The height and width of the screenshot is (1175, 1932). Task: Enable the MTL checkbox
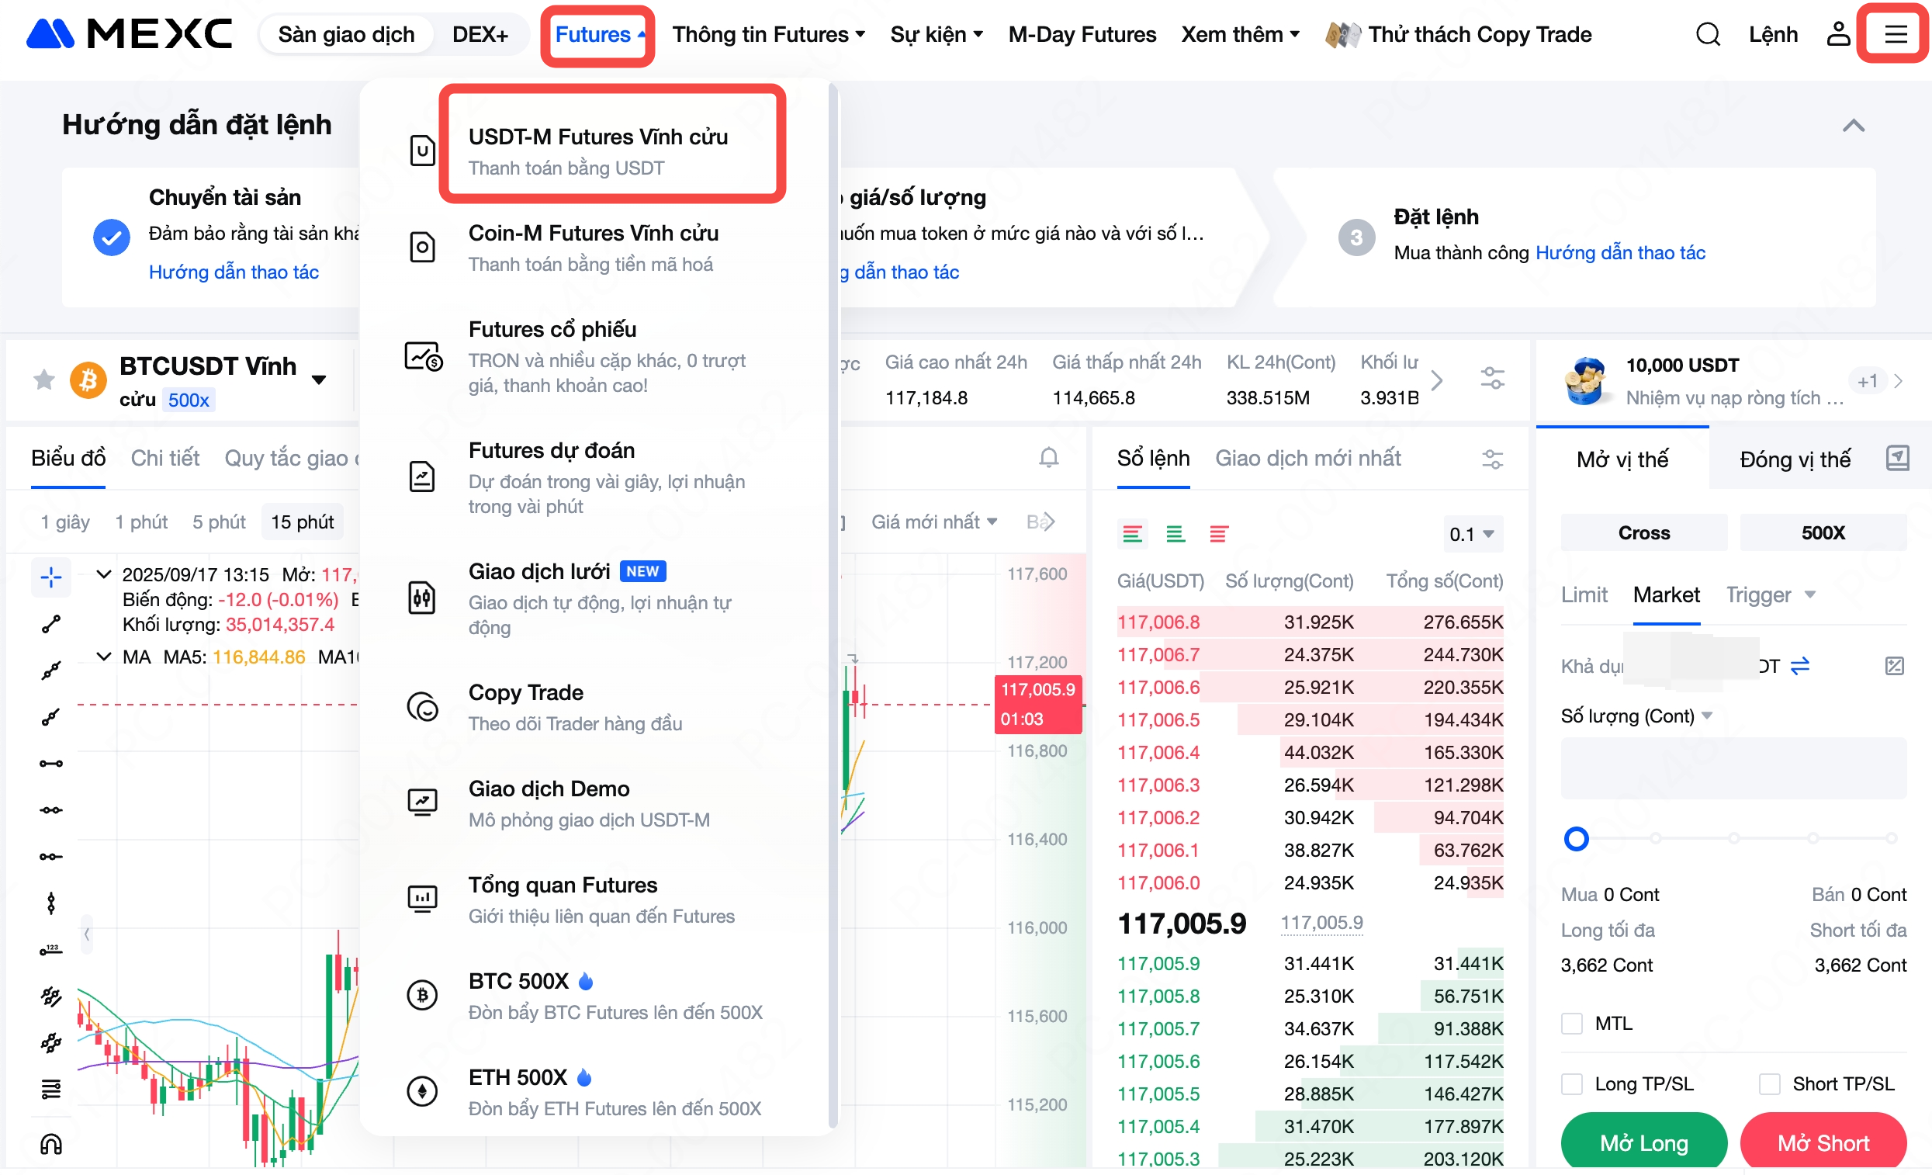coord(1571,1024)
